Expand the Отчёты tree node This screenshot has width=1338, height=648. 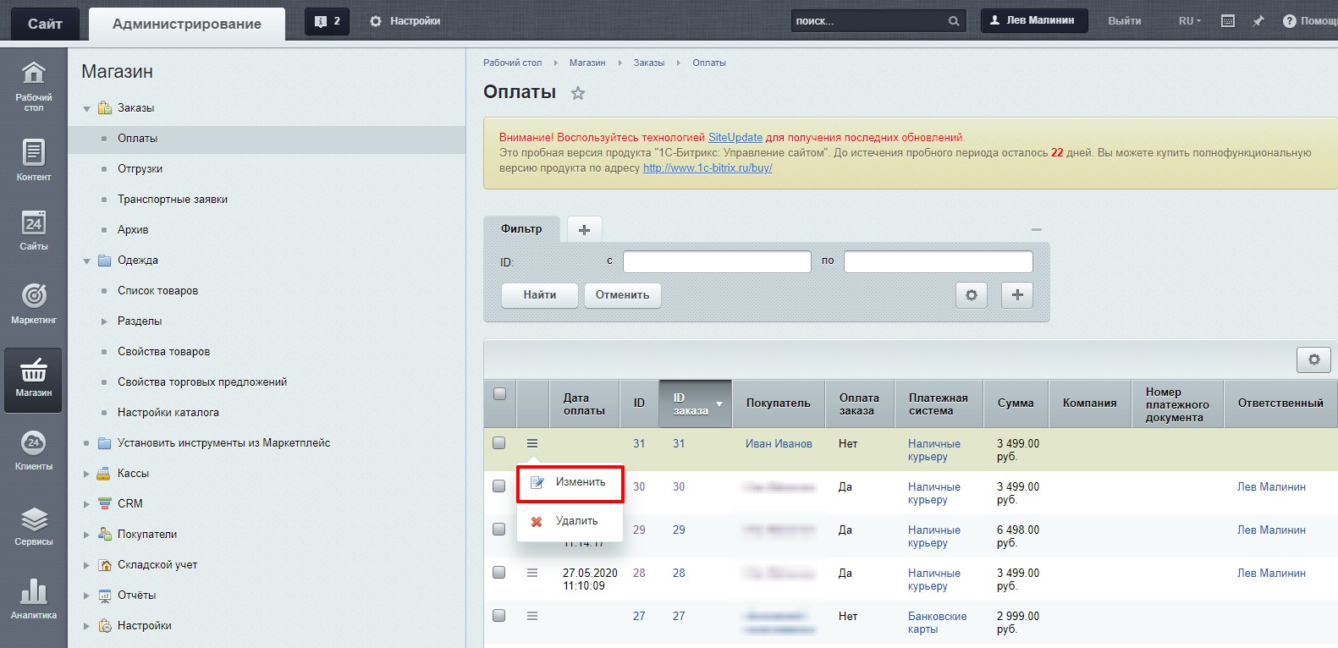point(86,596)
